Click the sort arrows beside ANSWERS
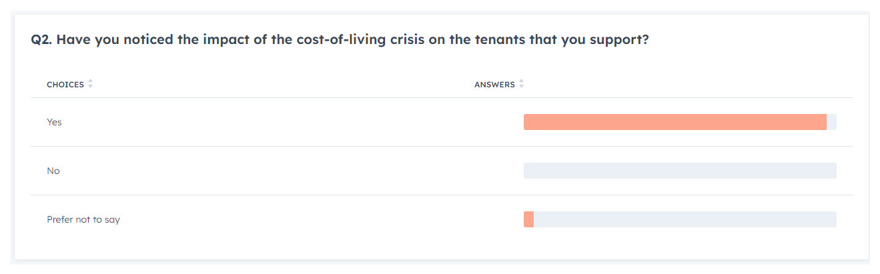 click(x=521, y=85)
